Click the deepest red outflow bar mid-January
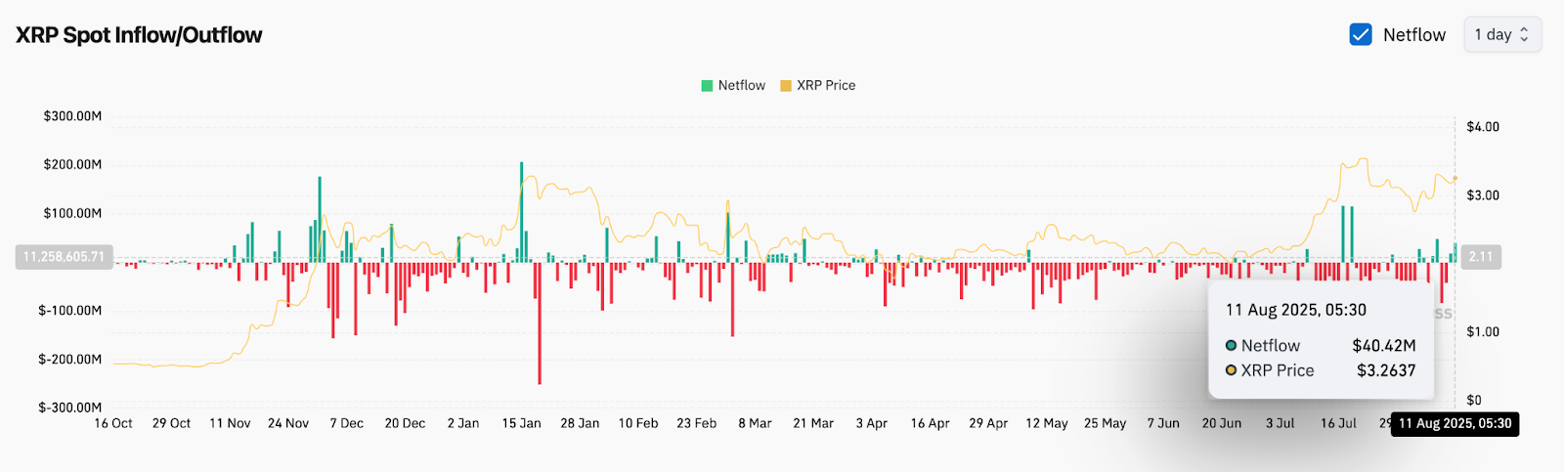This screenshot has width=1564, height=472. (539, 322)
